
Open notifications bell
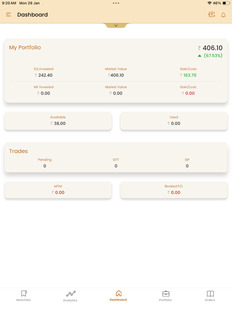(223, 15)
